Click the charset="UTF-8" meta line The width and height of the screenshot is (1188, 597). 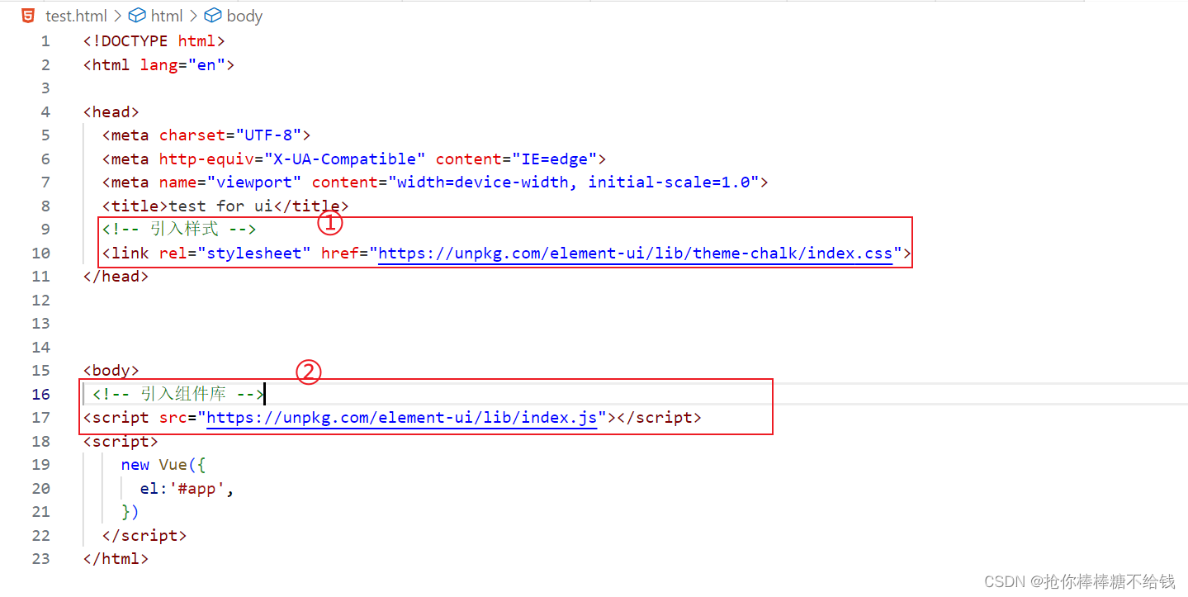click(x=206, y=135)
